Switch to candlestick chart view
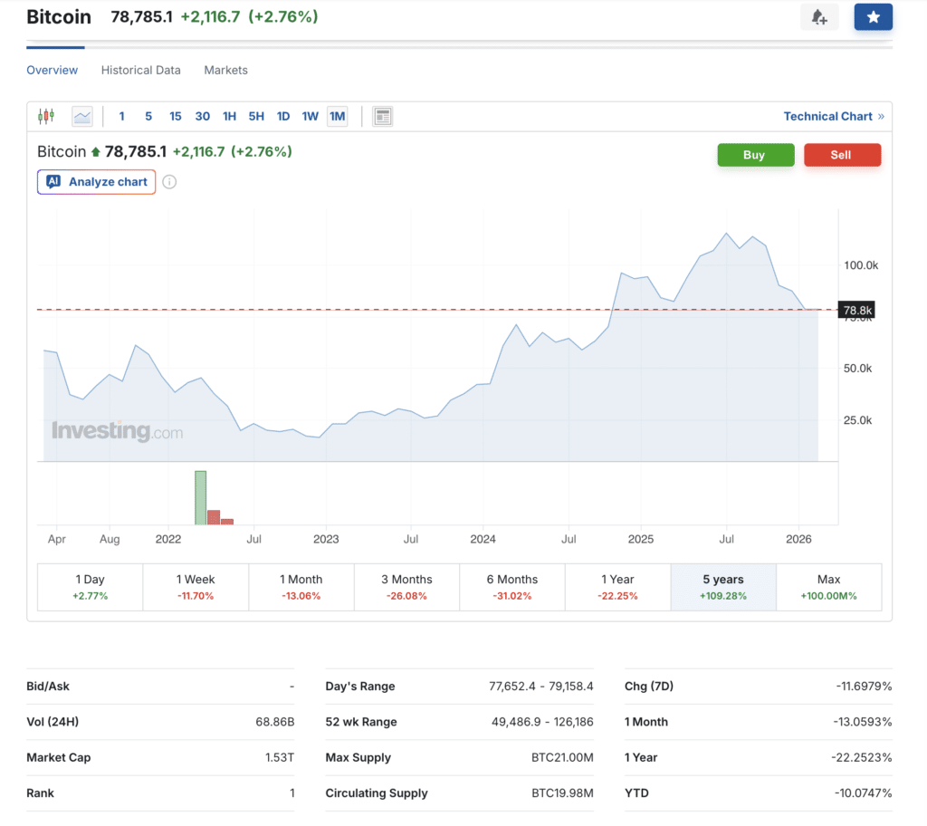This screenshot has width=927, height=826. click(x=46, y=116)
